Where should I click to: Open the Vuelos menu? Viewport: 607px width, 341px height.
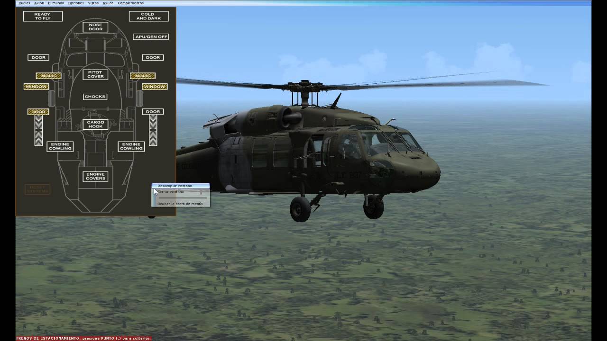(24, 3)
